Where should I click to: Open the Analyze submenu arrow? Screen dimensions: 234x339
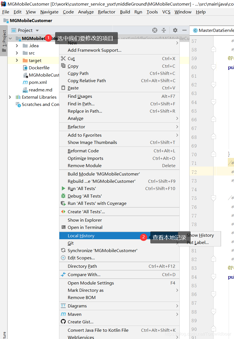(177, 118)
